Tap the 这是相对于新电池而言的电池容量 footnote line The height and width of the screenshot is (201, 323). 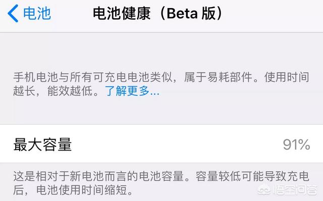click(x=98, y=176)
